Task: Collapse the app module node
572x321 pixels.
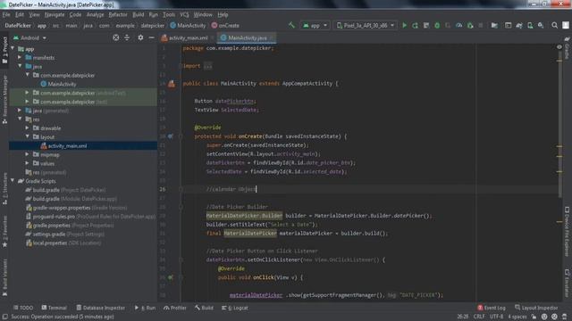Action: coord(13,48)
